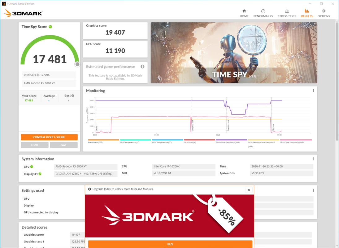Click COMPARE RESULT ONLINE button

point(49,137)
